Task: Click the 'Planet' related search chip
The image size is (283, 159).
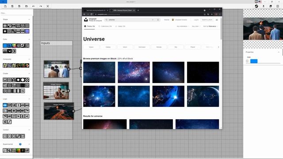Action: tap(193, 47)
